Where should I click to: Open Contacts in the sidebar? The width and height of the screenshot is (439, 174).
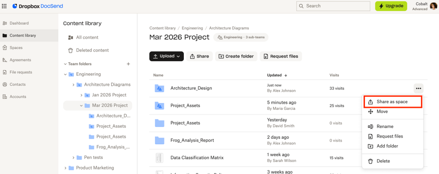tap(17, 84)
